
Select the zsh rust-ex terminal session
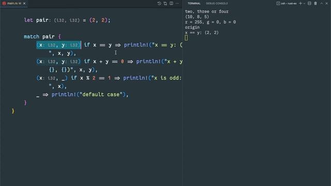[x=287, y=4]
